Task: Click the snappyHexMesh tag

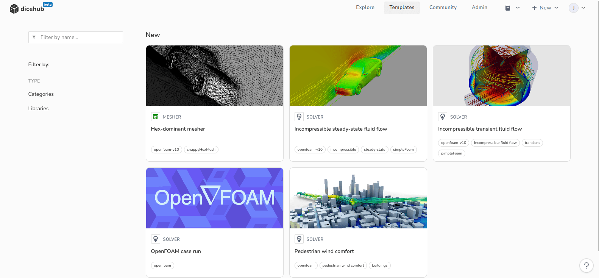Action: point(201,150)
